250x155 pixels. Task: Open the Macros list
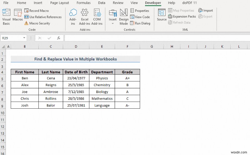tap(17, 15)
